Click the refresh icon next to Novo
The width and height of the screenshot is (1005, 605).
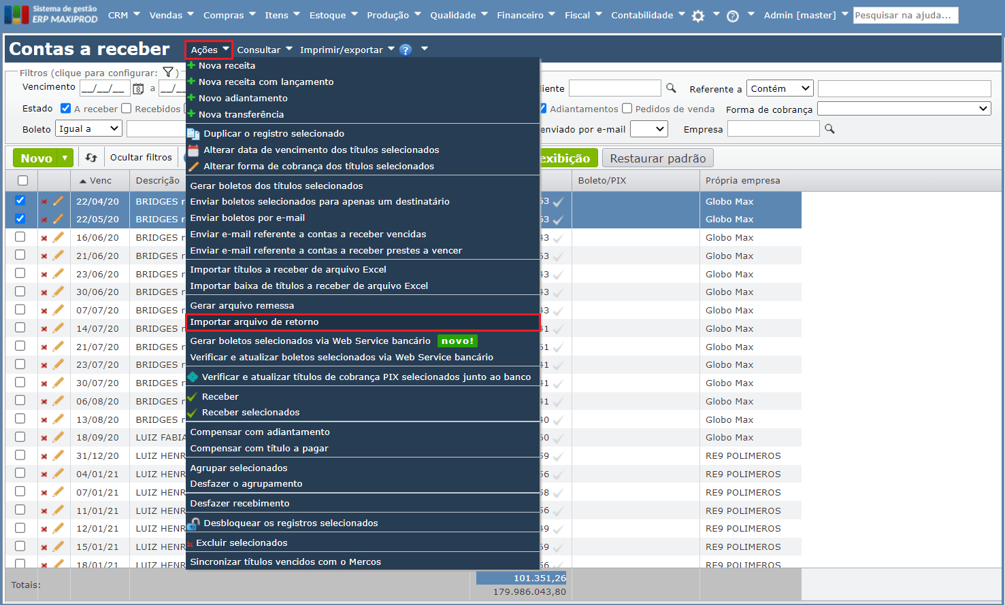click(91, 158)
